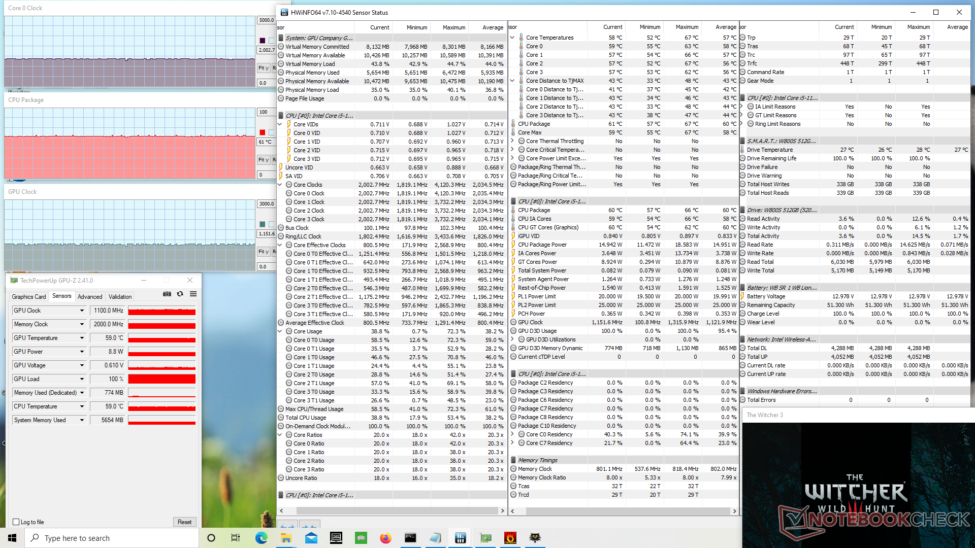Collapse the Core Temperatures group

(x=512, y=38)
